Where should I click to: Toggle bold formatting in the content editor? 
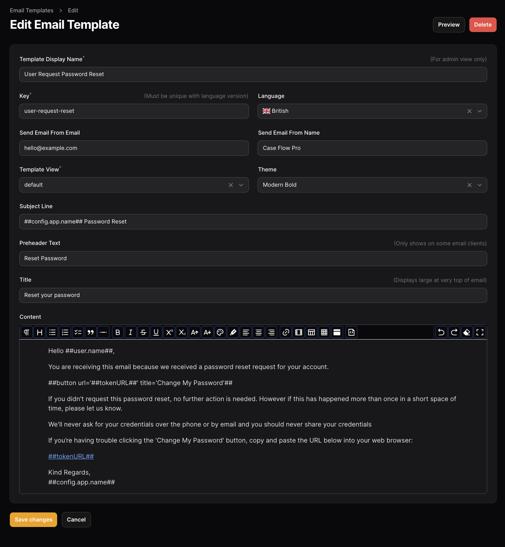point(118,332)
